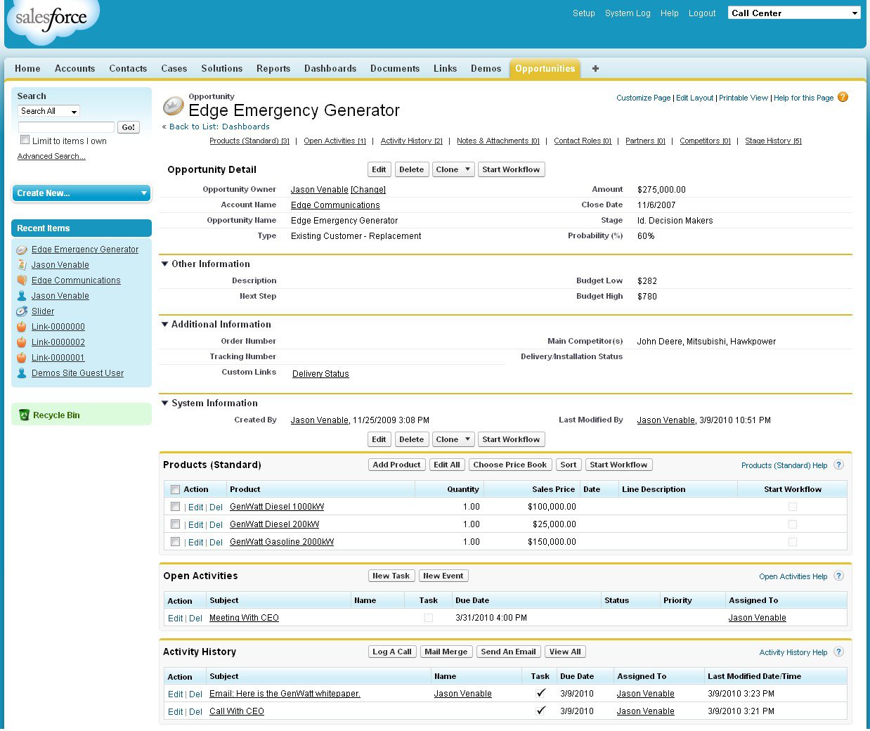Image resolution: width=870 pixels, height=731 pixels.
Task: Open the Search All dropdown
Action: 48,111
